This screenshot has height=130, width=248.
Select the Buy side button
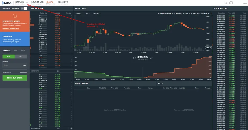[x=9, y=56]
